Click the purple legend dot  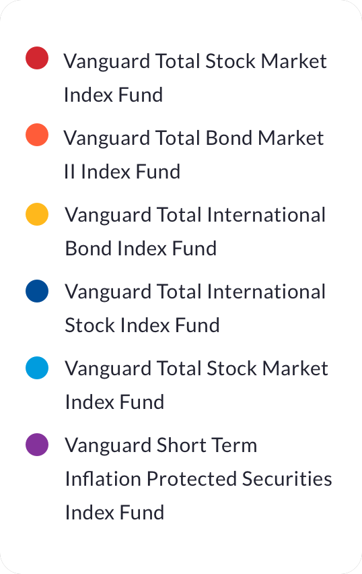coord(37,445)
